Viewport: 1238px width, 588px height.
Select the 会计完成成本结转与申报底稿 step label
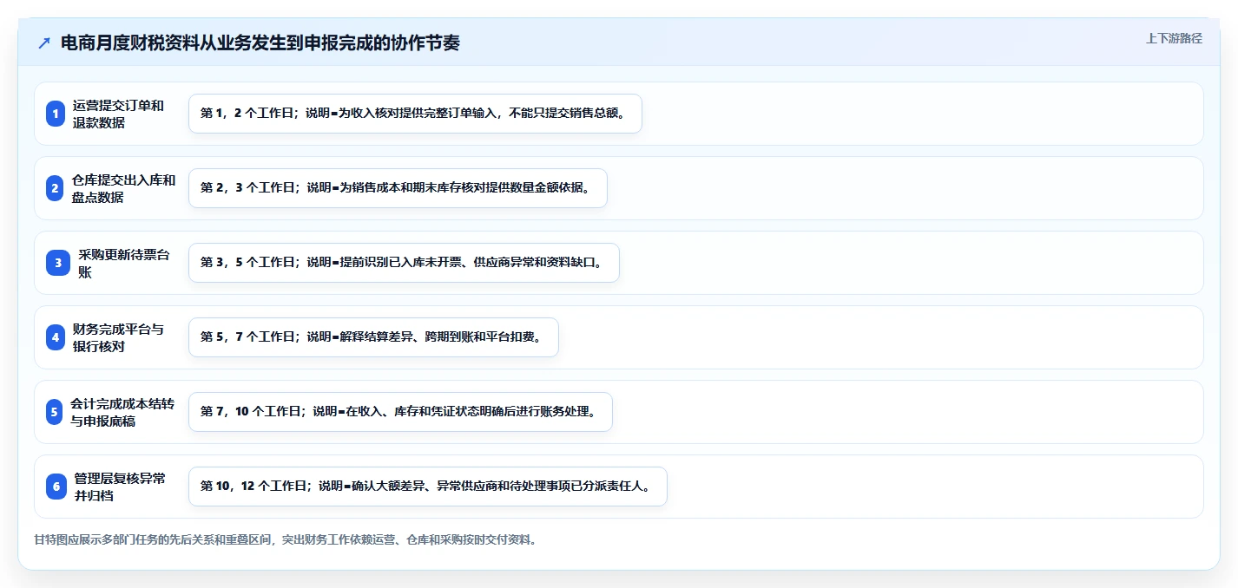pyautogui.click(x=122, y=412)
